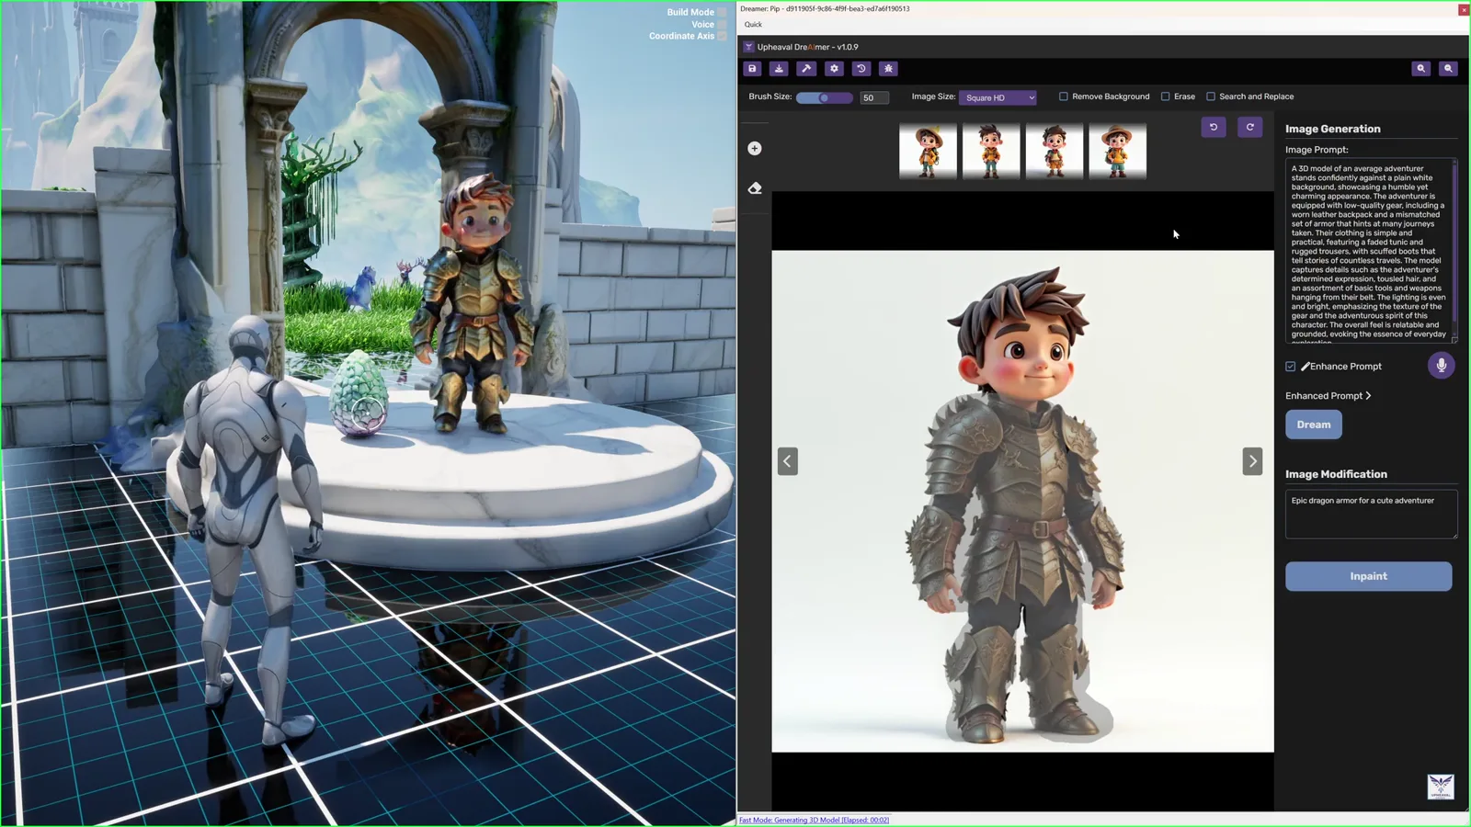This screenshot has width=1471, height=827.
Task: Toggle the Build Mode checkbox
Action: click(722, 12)
